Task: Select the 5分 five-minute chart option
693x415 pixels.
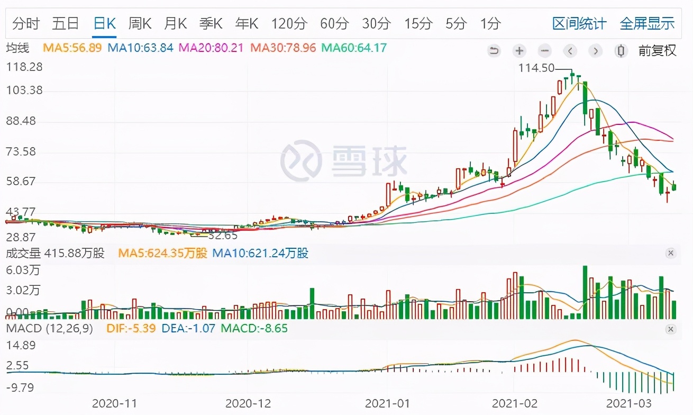Action: click(456, 24)
